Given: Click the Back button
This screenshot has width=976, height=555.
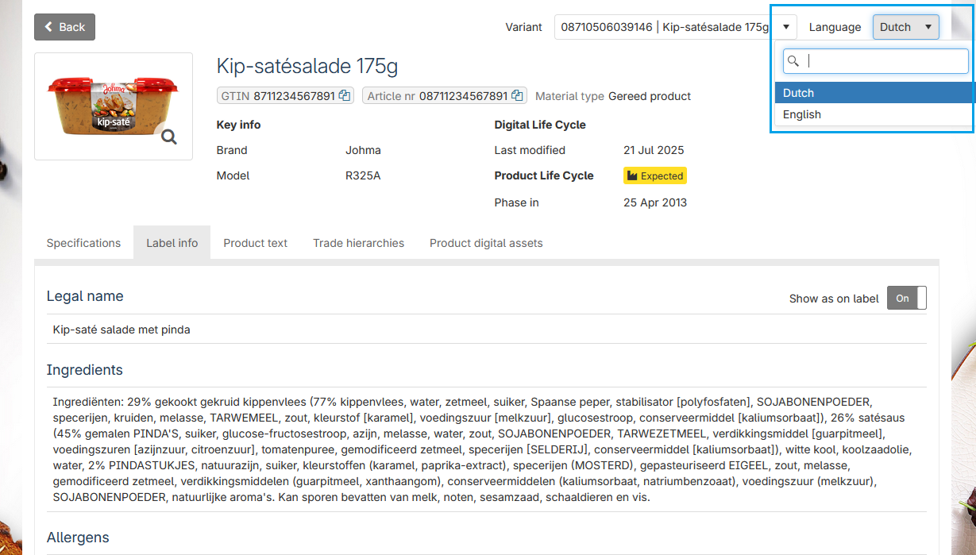Looking at the screenshot, I should coord(64,27).
